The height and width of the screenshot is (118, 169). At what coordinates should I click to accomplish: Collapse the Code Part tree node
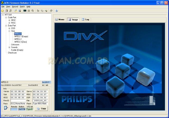(x=6, y=17)
